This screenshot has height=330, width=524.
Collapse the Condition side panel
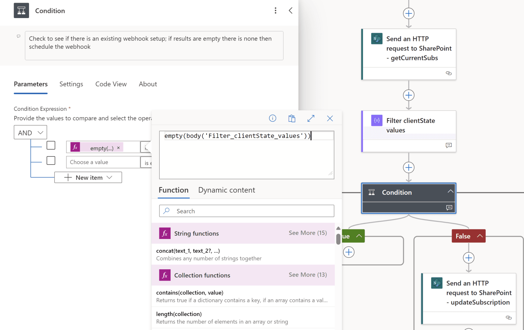click(291, 11)
